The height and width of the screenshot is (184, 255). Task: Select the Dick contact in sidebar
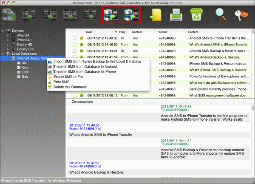pos(25,72)
